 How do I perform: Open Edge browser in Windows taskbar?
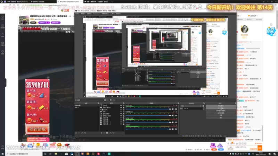click(x=72, y=154)
